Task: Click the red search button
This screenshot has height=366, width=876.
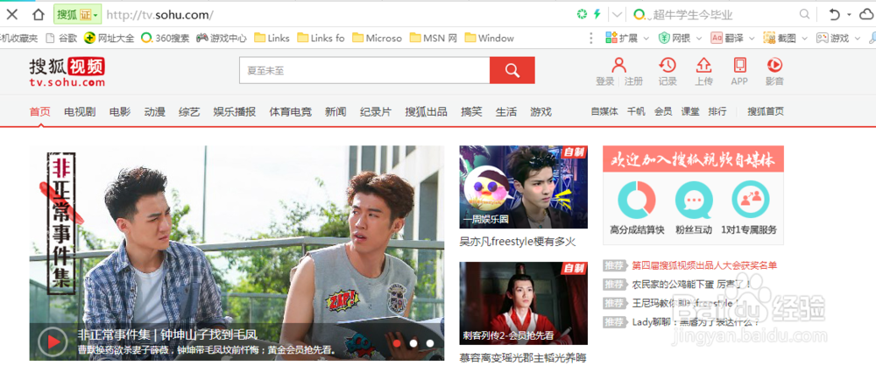Action: pyautogui.click(x=512, y=70)
